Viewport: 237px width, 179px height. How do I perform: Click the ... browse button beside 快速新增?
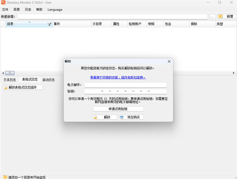click(x=212, y=17)
